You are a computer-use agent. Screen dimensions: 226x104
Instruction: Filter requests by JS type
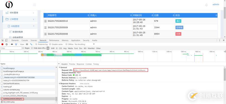coord(57,48)
